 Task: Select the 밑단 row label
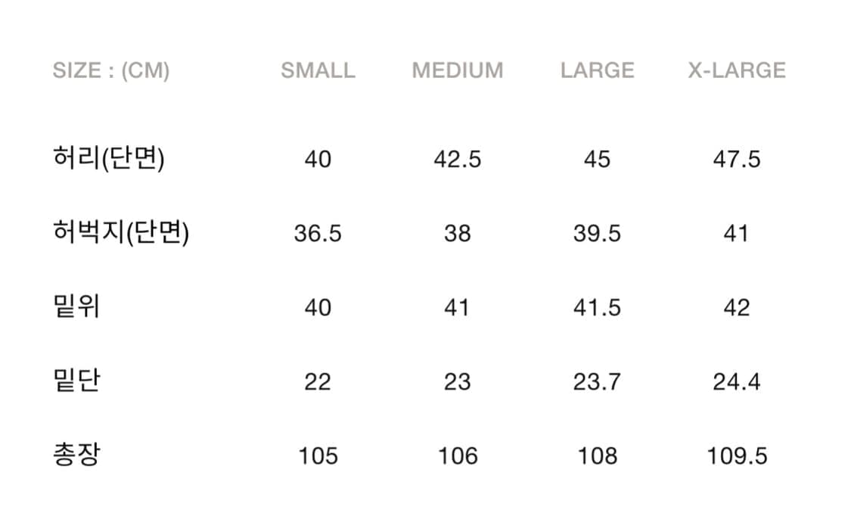coord(76,381)
